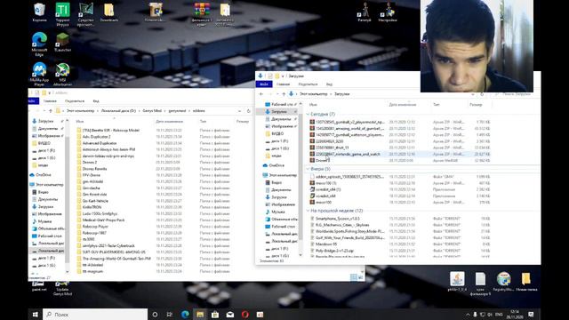Go up one level in addons window

point(51,110)
